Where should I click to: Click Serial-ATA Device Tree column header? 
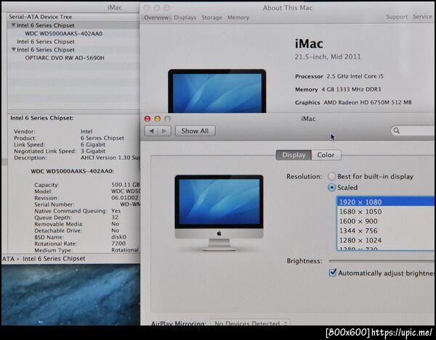click(73, 17)
